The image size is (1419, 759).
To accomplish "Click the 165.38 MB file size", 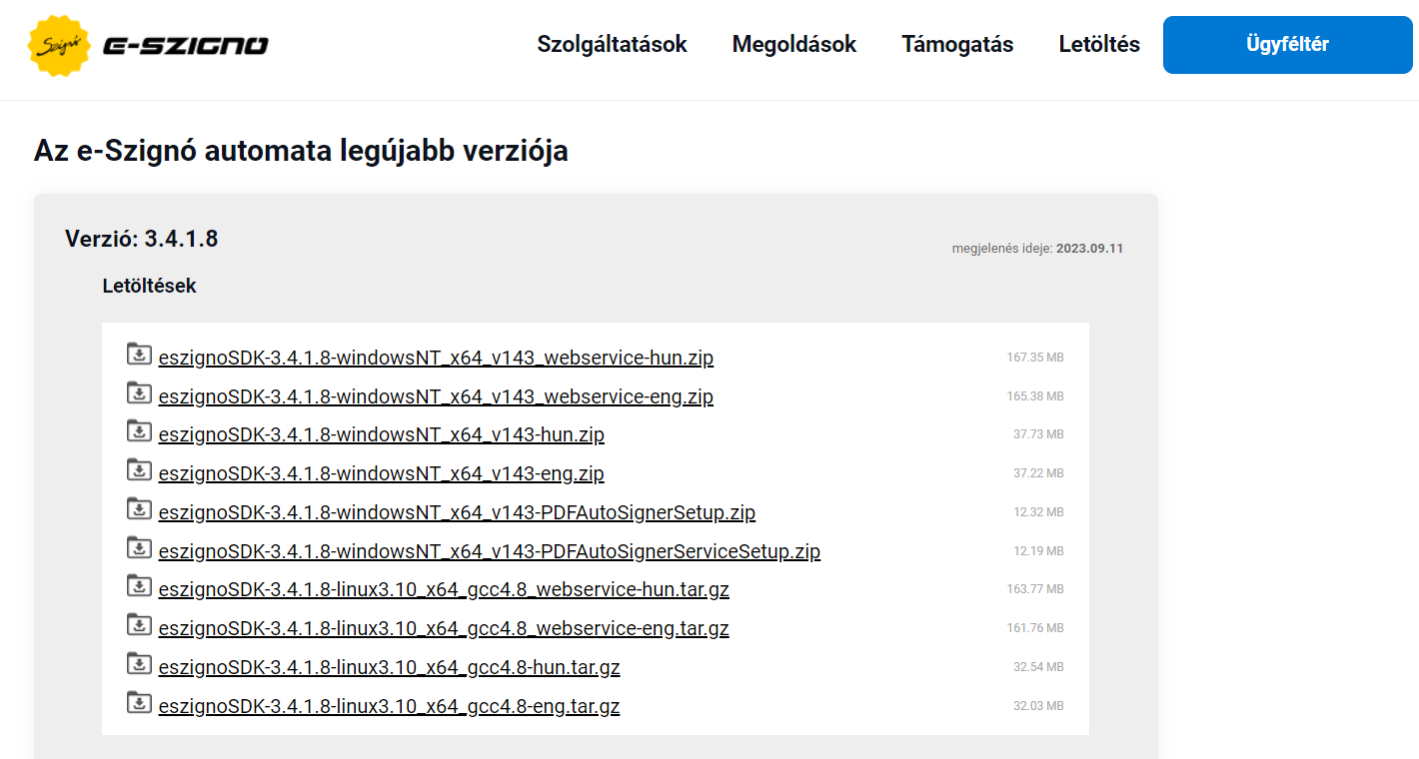I will (x=1035, y=396).
